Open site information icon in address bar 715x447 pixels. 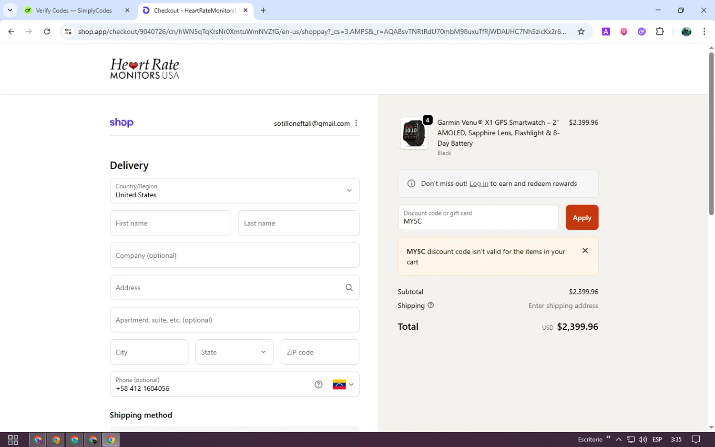pyautogui.click(x=68, y=31)
